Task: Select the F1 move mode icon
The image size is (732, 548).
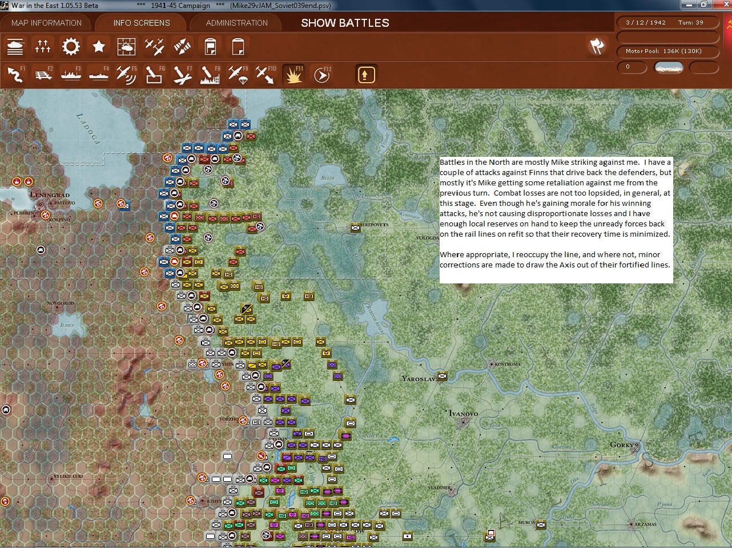Action: coord(15,75)
